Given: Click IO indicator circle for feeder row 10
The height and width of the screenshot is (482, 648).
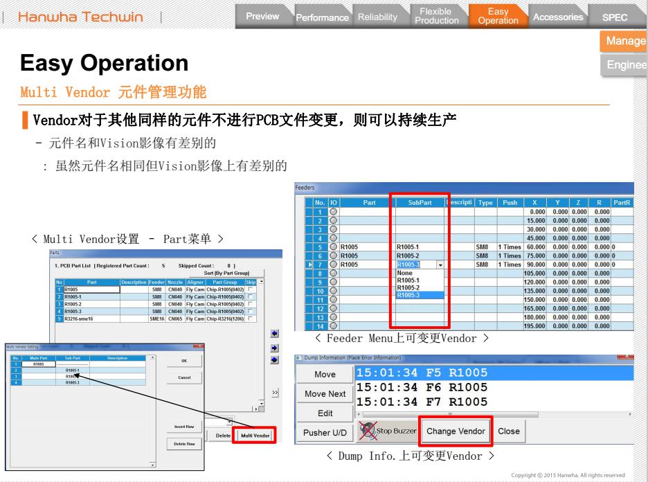Looking at the screenshot, I should (333, 291).
